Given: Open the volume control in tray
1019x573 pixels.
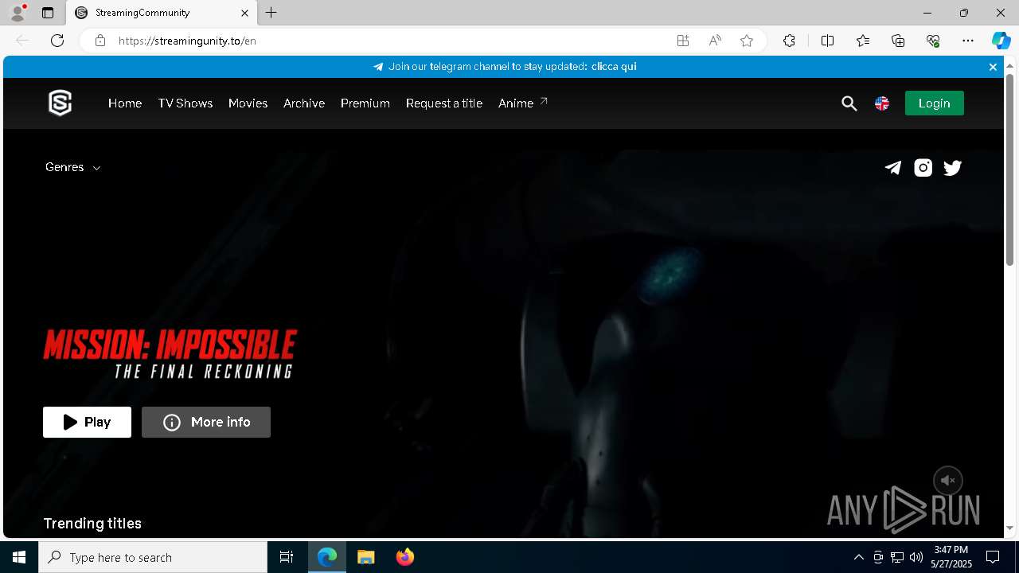Looking at the screenshot, I should tap(916, 557).
